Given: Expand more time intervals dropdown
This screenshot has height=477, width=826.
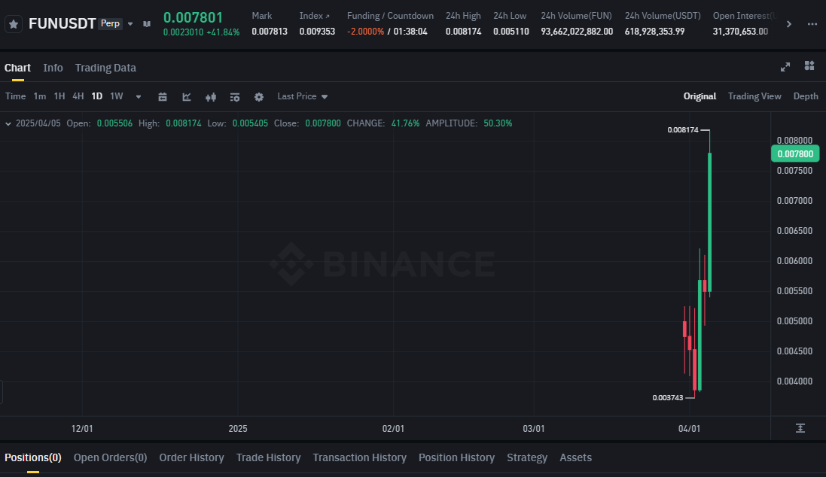Looking at the screenshot, I should pos(139,97).
